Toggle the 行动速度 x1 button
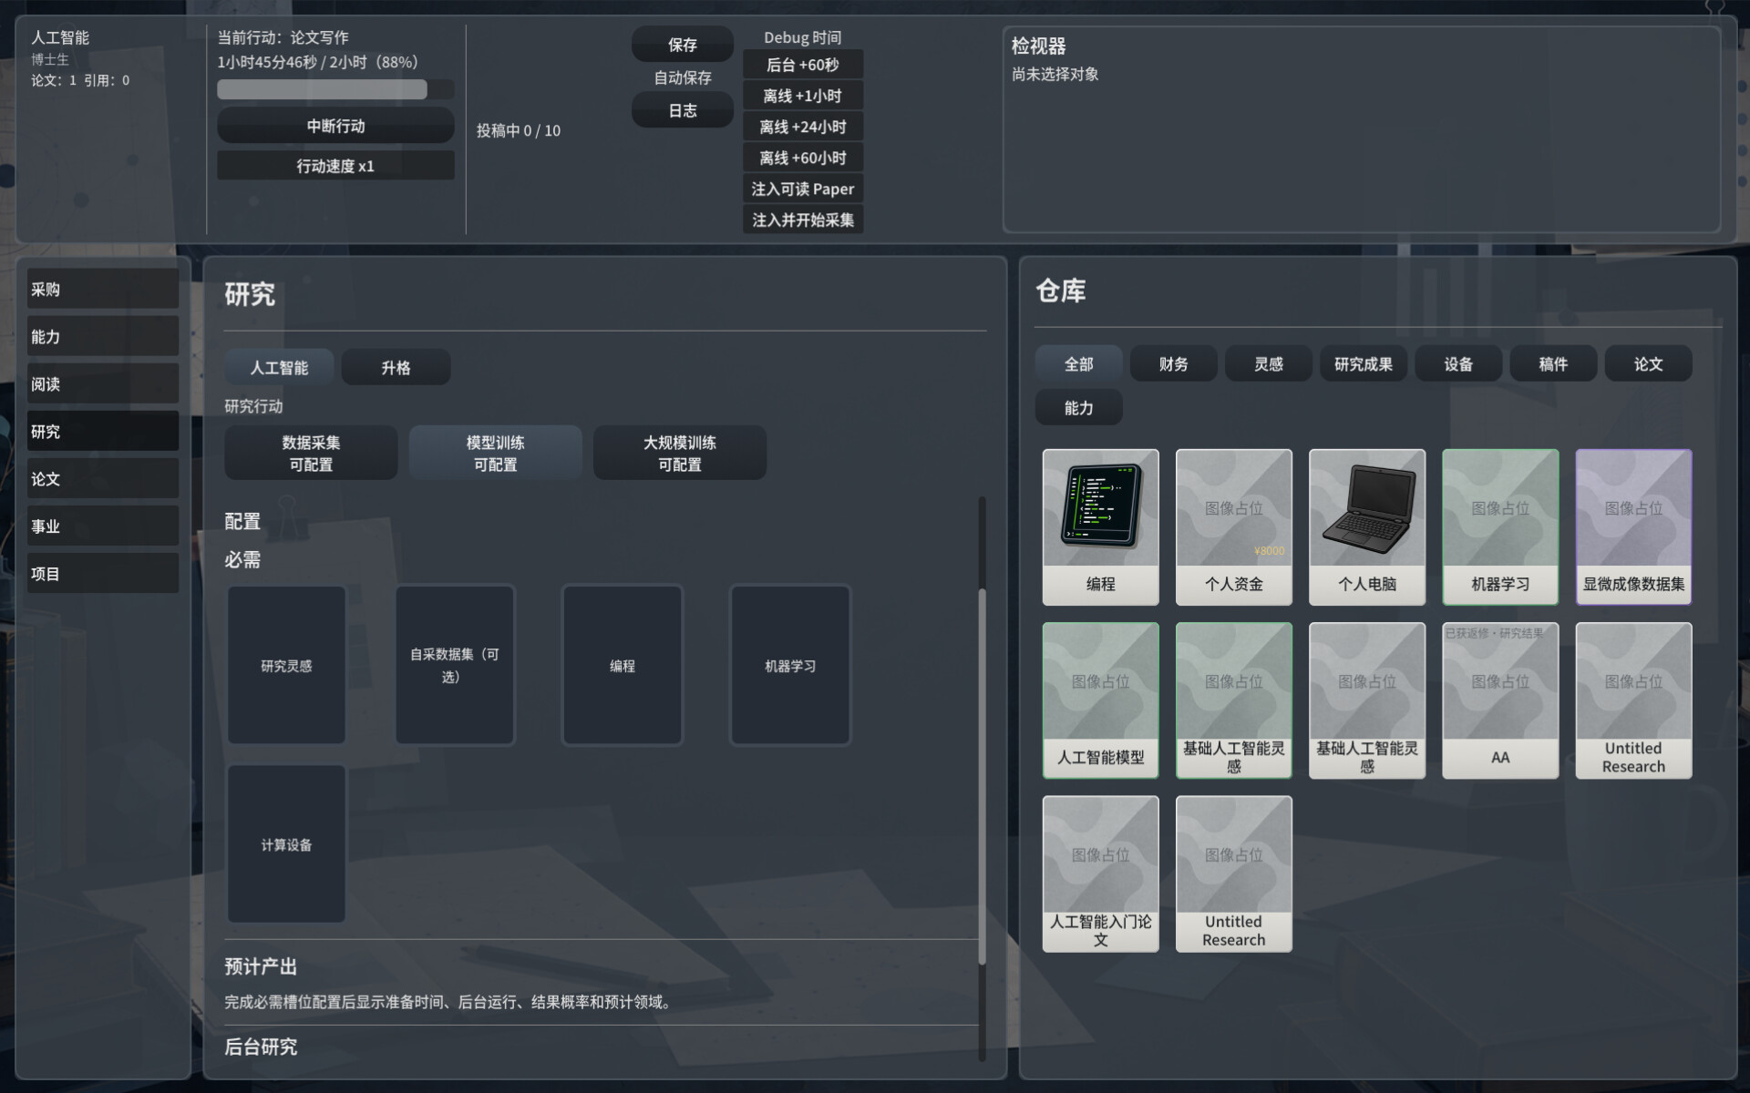This screenshot has width=1750, height=1093. click(335, 165)
